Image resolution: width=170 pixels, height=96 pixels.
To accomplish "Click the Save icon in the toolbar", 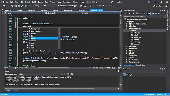I will point(19,6).
